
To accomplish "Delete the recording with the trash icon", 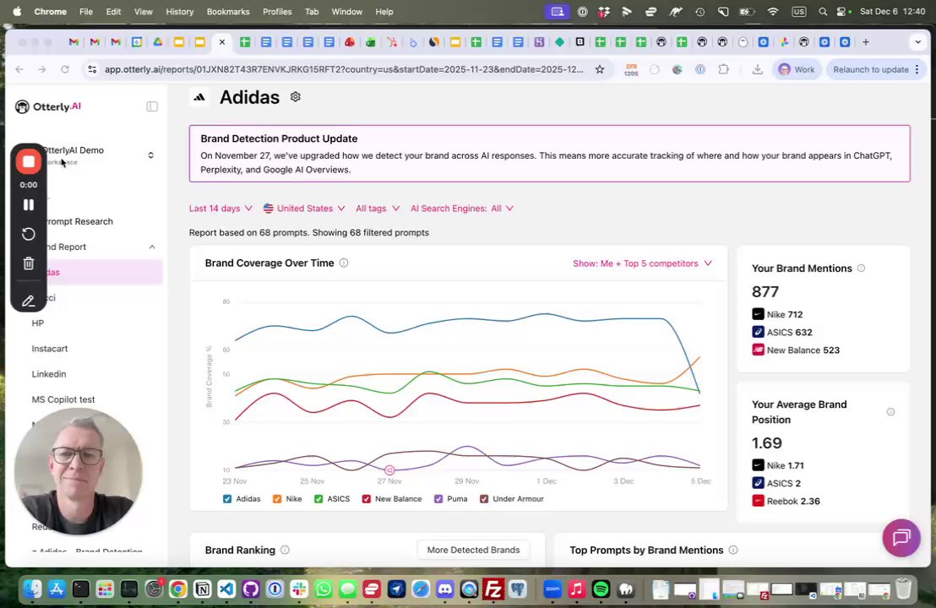I will point(28,263).
